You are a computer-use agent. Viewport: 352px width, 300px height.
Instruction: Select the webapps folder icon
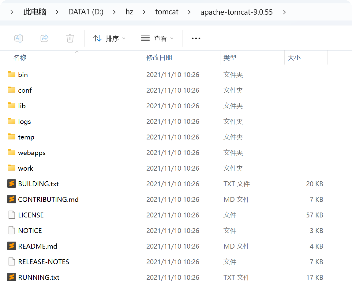click(x=11, y=152)
